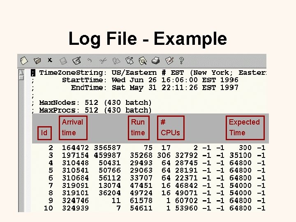Click the checkmark-and-pencil options icon
This screenshot has height=222, width=296.
click(169, 60)
